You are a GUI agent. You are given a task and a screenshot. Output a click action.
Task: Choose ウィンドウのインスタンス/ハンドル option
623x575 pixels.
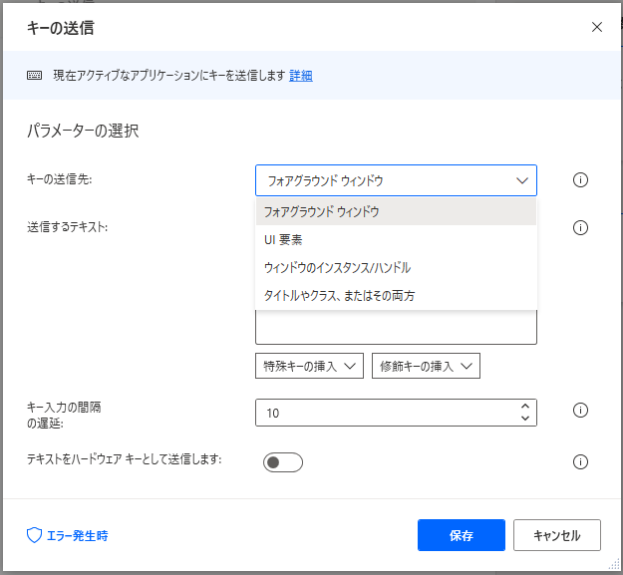pos(396,267)
